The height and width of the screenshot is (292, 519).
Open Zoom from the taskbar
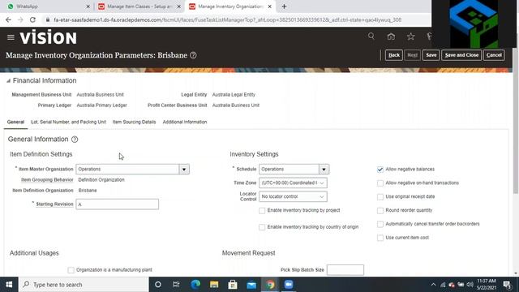pos(289,285)
